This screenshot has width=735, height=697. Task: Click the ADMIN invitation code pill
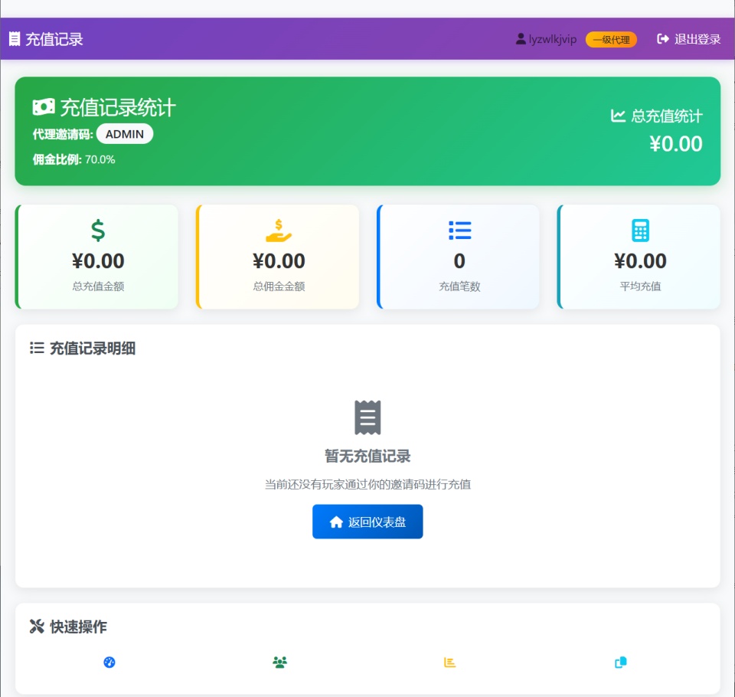[x=125, y=134]
